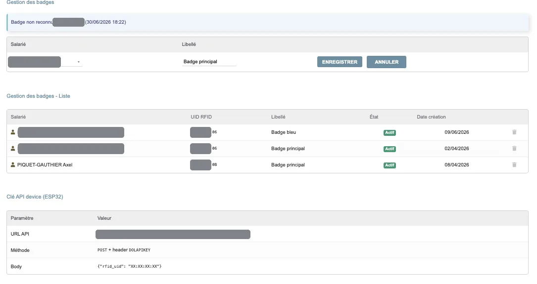Viewport: 537px width, 284px height.
Task: Click Gestion des badges - Liste heading
Action: click(x=39, y=96)
